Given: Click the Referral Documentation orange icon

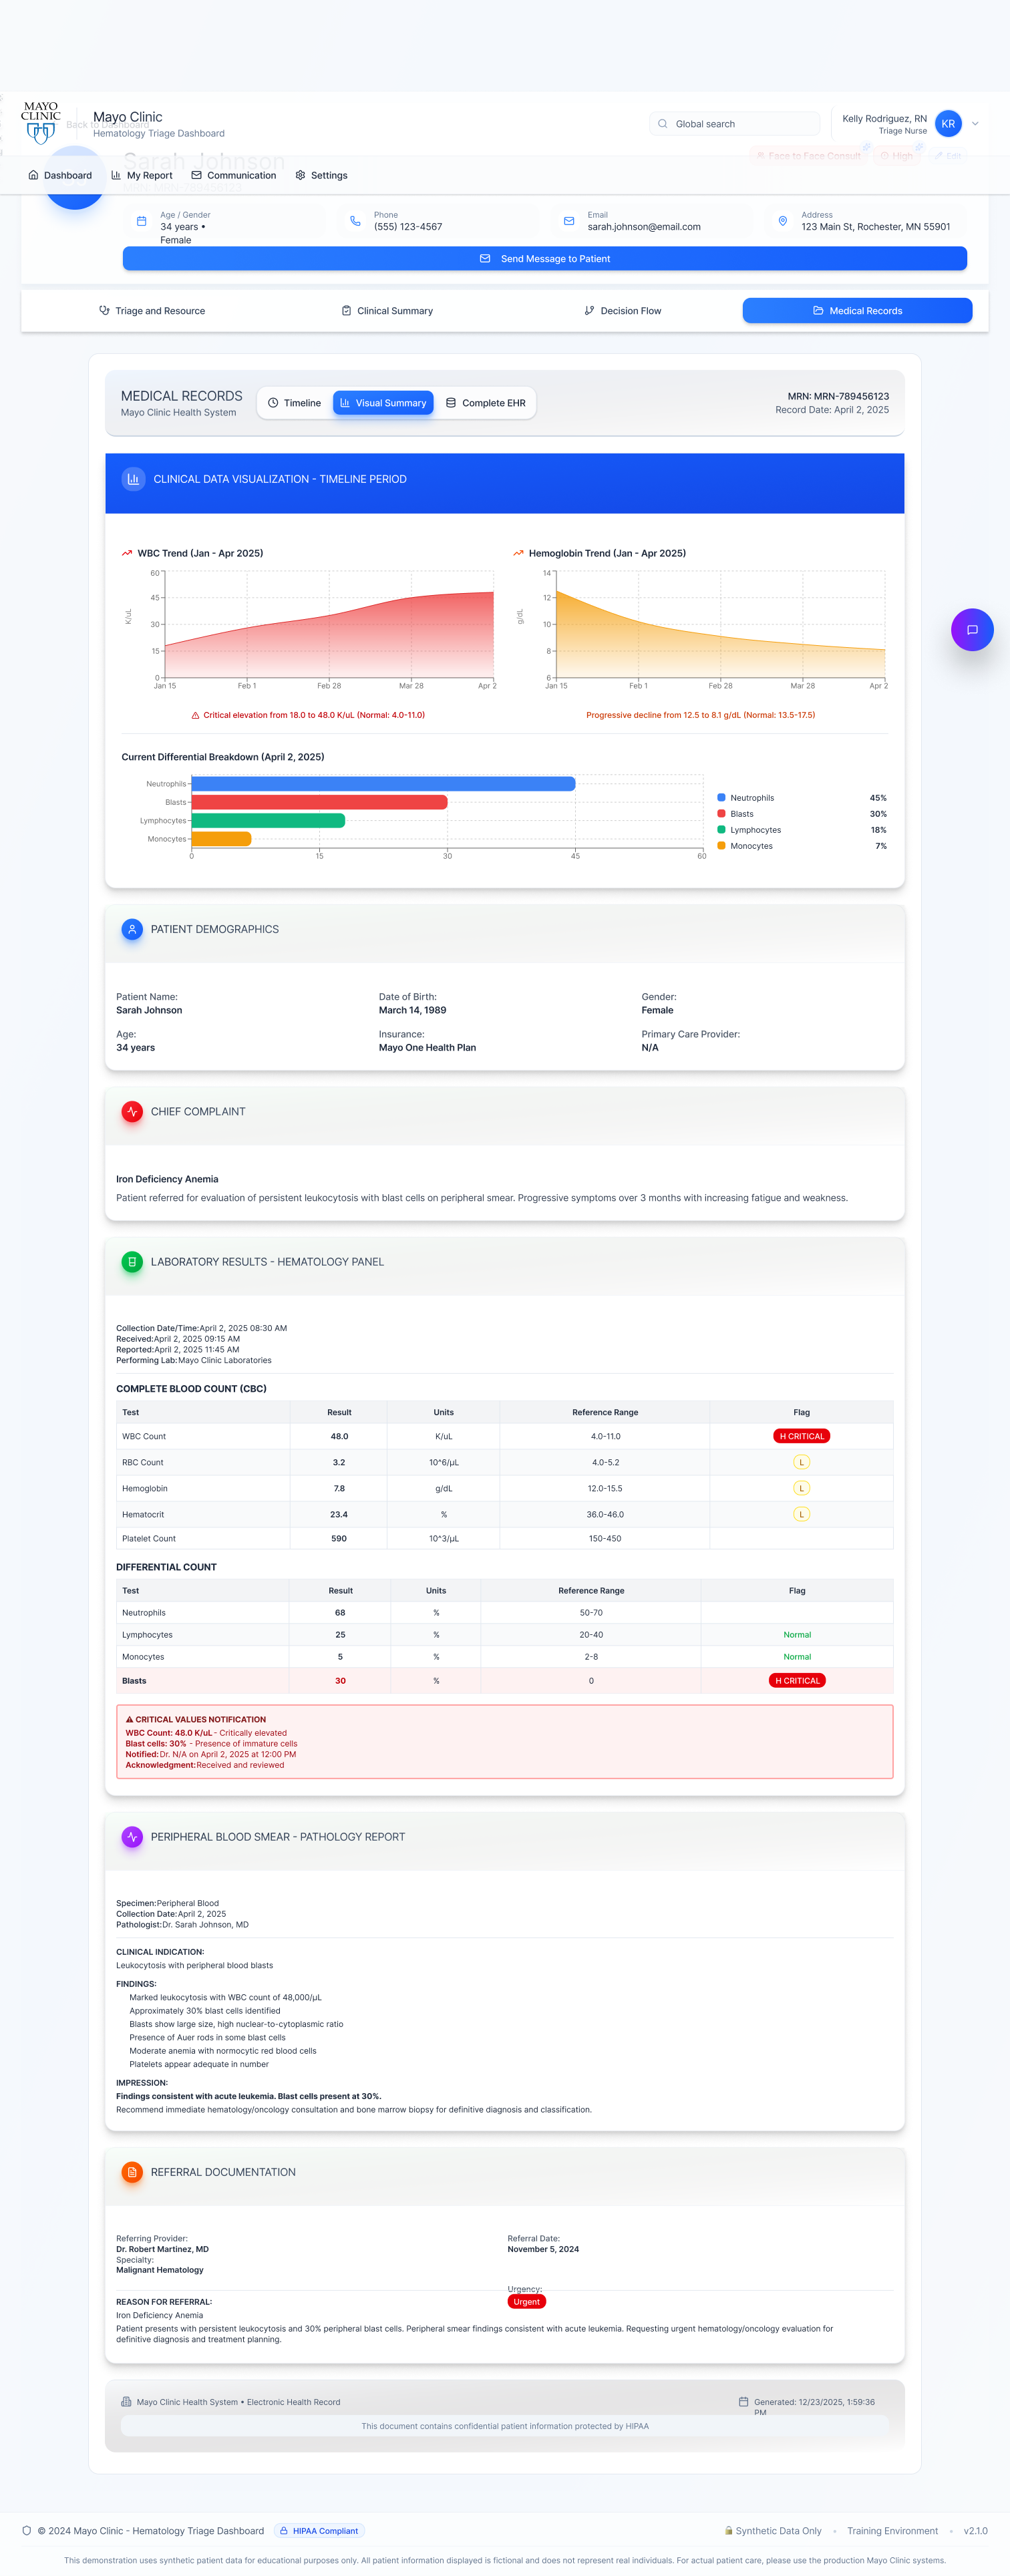Looking at the screenshot, I should 132,2171.
